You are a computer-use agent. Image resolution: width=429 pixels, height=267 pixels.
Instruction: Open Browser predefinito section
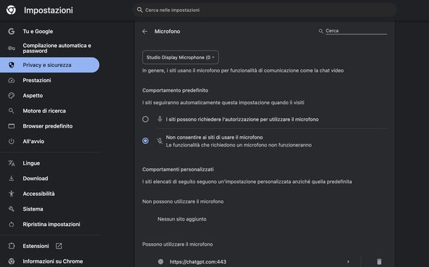[x=50, y=126]
